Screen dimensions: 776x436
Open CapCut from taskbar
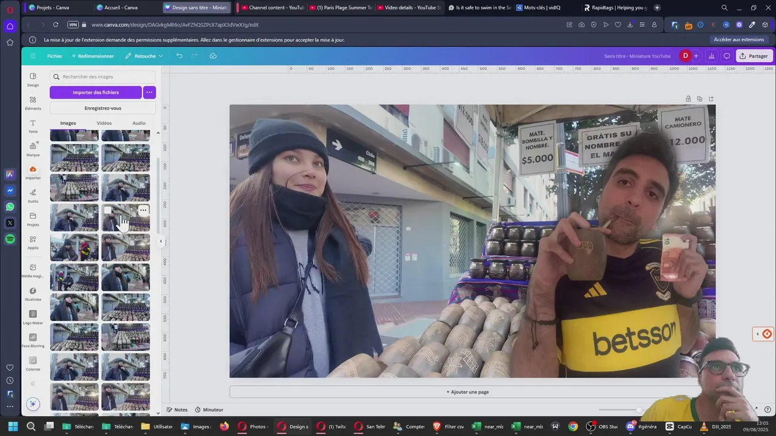678,426
